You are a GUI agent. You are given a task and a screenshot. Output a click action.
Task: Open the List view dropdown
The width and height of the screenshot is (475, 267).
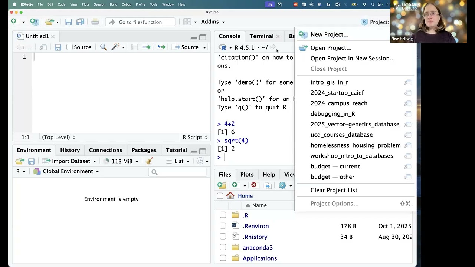click(178, 161)
